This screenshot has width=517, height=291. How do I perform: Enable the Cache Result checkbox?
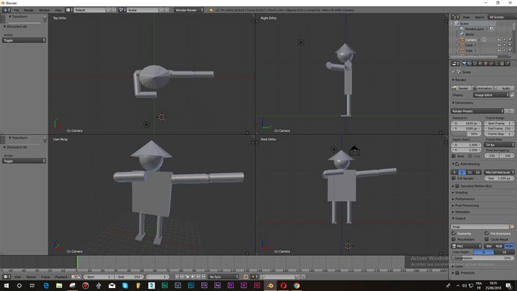tap(487, 239)
